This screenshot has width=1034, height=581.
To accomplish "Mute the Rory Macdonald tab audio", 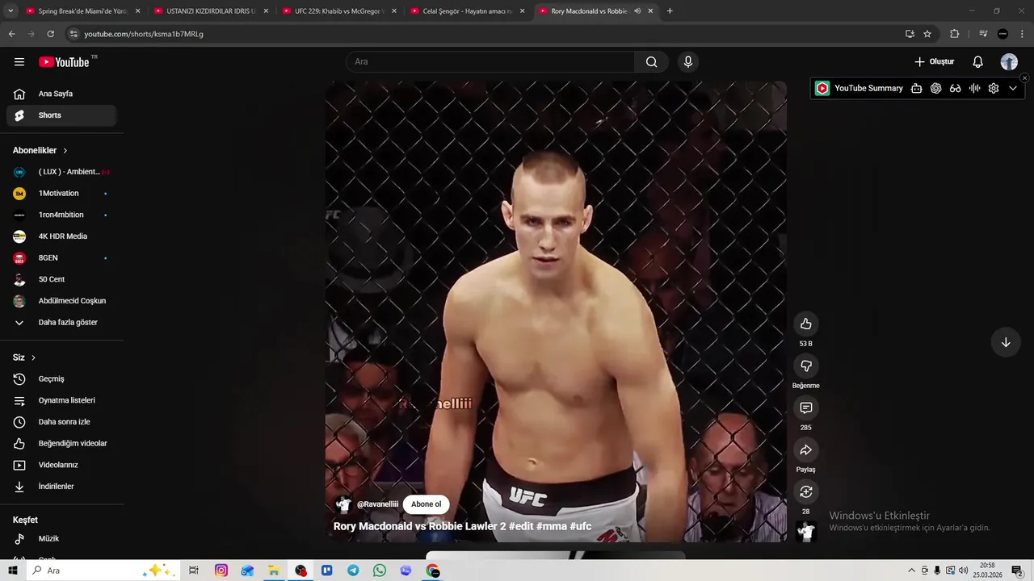I will pyautogui.click(x=637, y=11).
